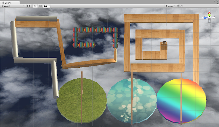The width and height of the screenshot is (219, 127).
Task: Close the Scene window
Action: [217, 1]
